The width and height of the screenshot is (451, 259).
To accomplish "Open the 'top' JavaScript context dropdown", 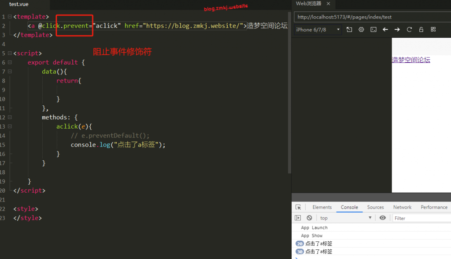I will (x=346, y=218).
